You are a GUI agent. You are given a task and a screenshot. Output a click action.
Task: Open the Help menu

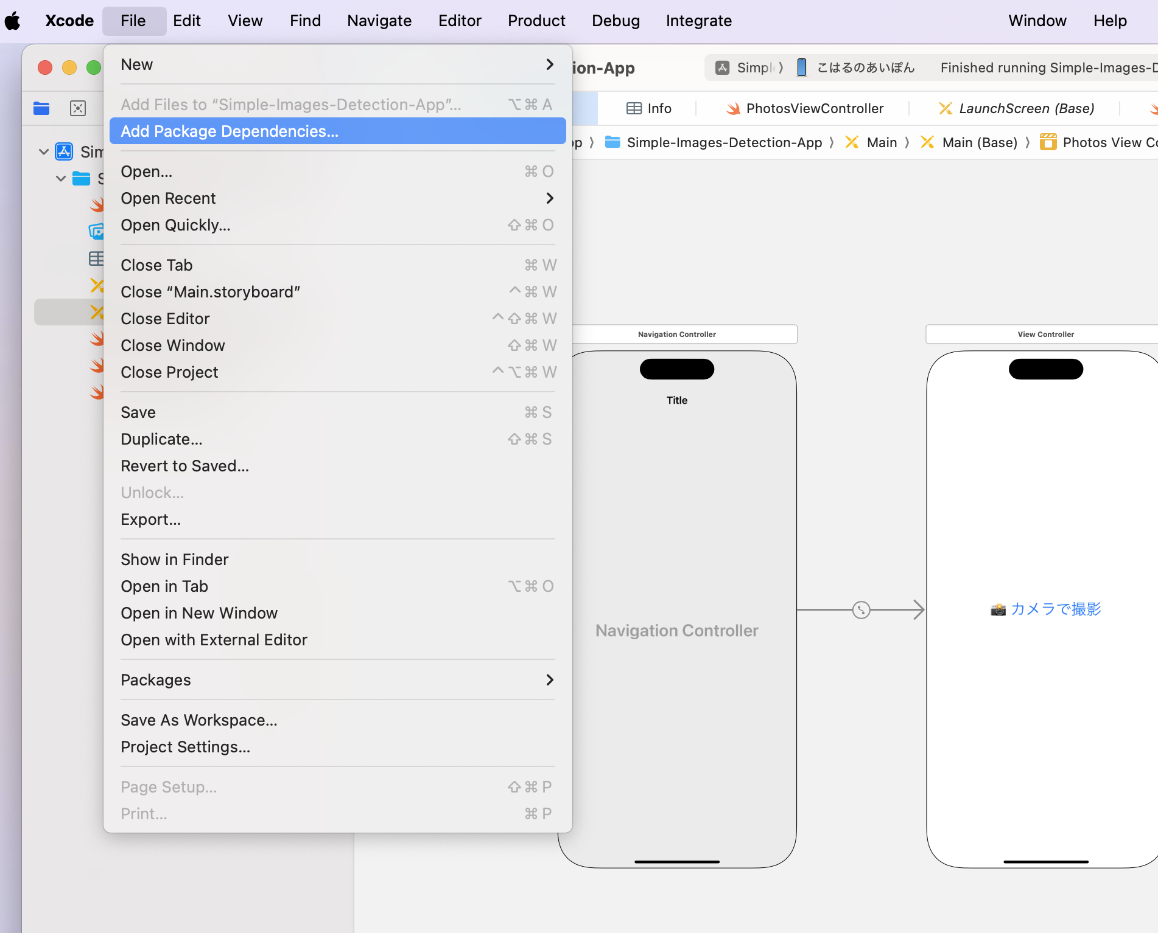pyautogui.click(x=1110, y=21)
